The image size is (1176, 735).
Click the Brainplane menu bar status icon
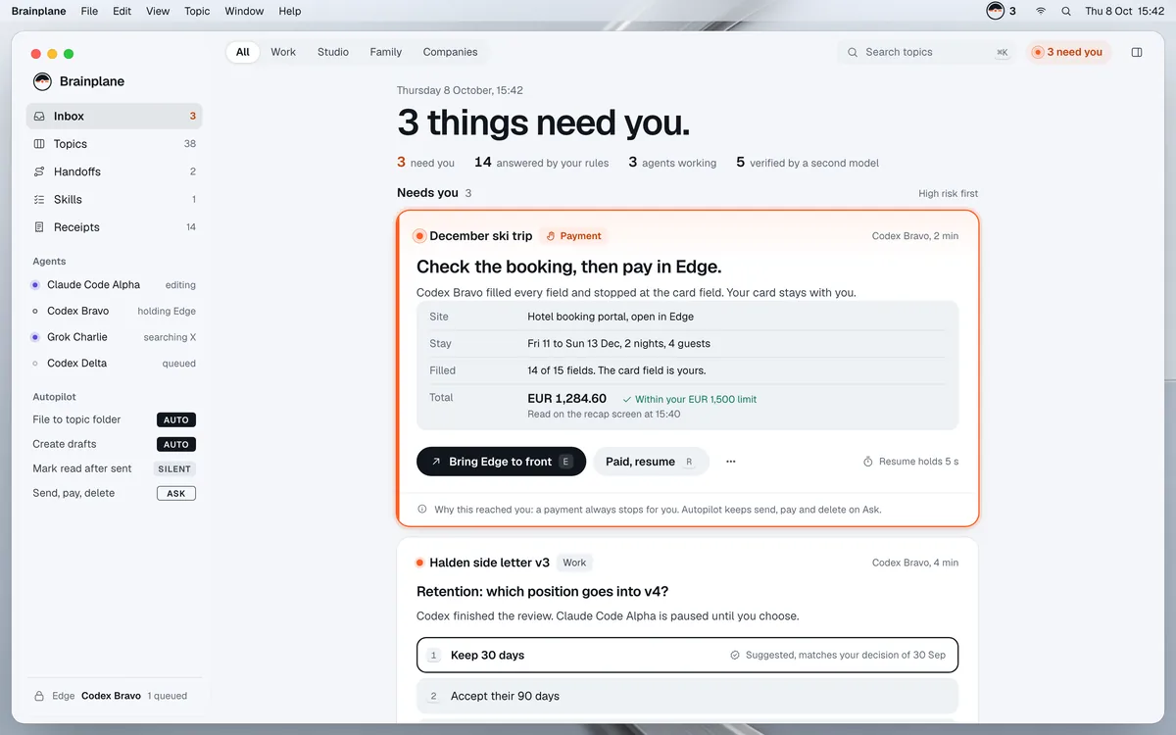coord(996,11)
